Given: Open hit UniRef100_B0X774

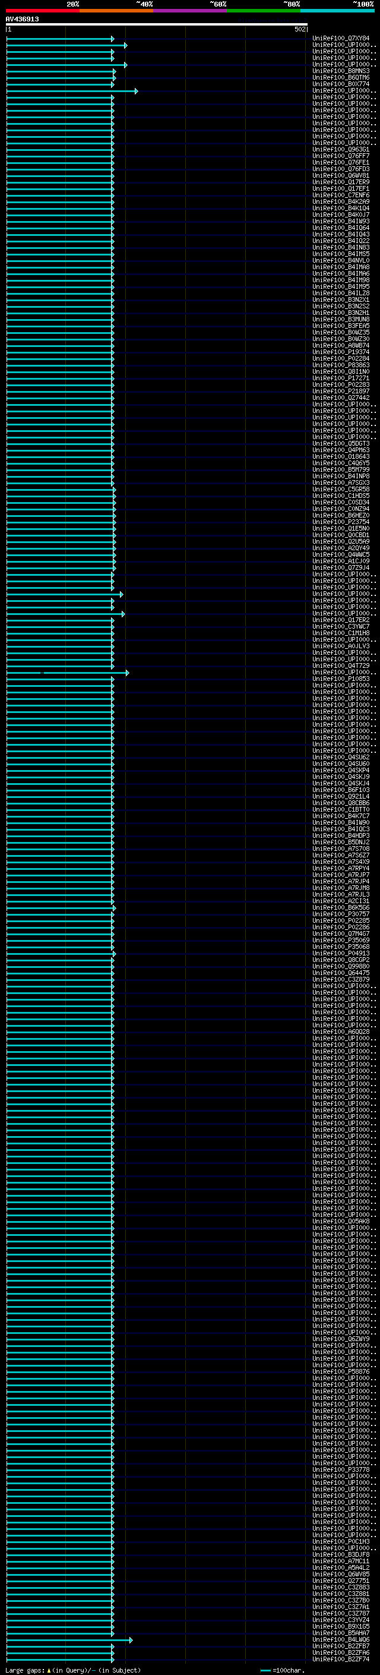Looking at the screenshot, I should click(x=341, y=84).
